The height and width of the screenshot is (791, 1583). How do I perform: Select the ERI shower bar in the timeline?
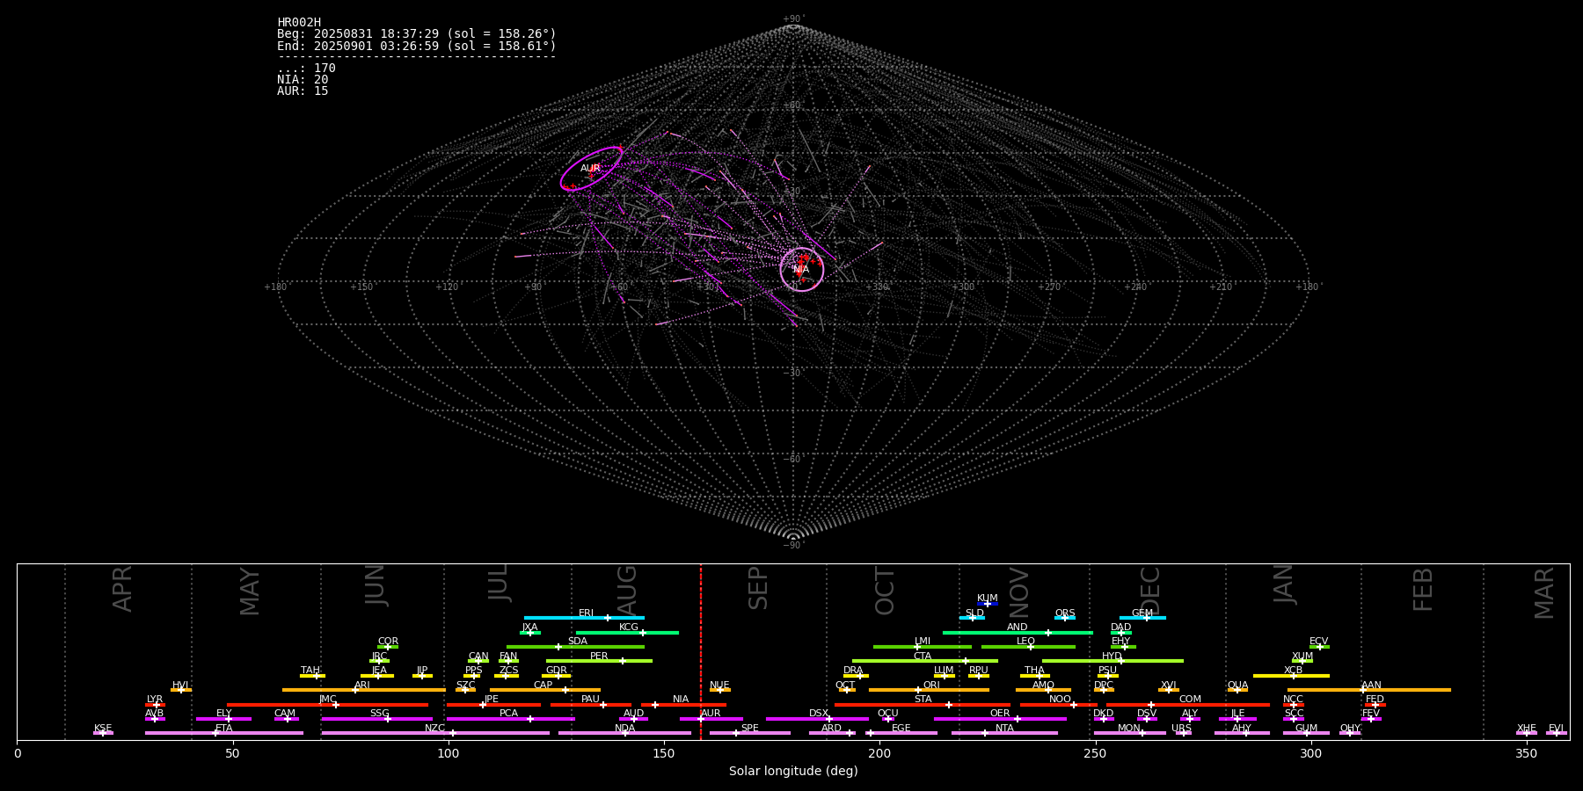[584, 618]
